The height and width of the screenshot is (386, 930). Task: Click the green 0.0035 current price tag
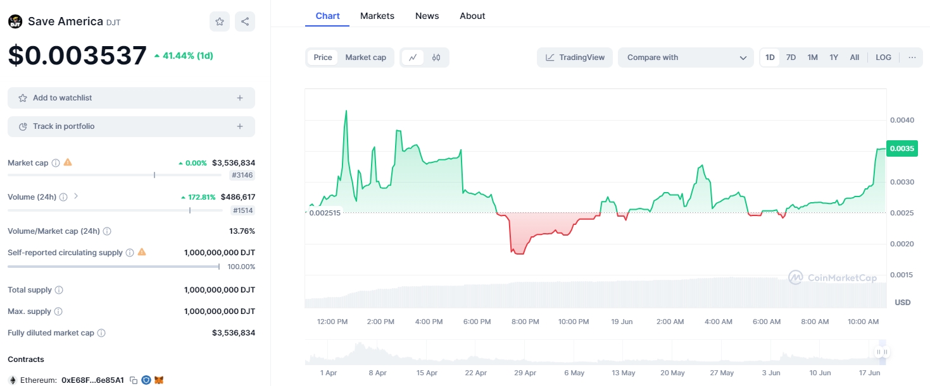(902, 148)
